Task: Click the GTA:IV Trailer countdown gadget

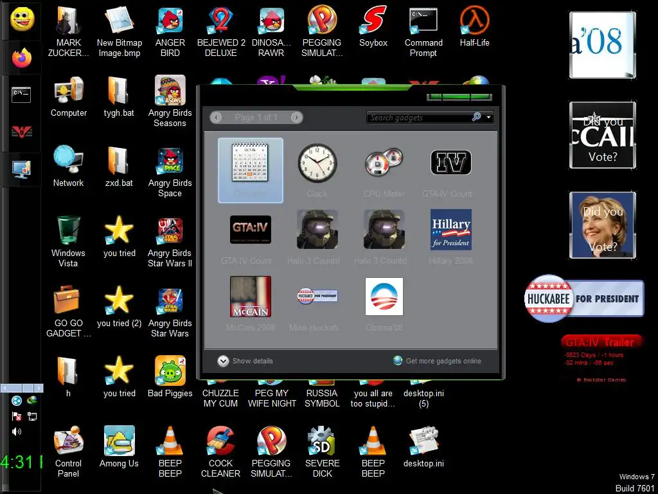Action: pos(601,358)
